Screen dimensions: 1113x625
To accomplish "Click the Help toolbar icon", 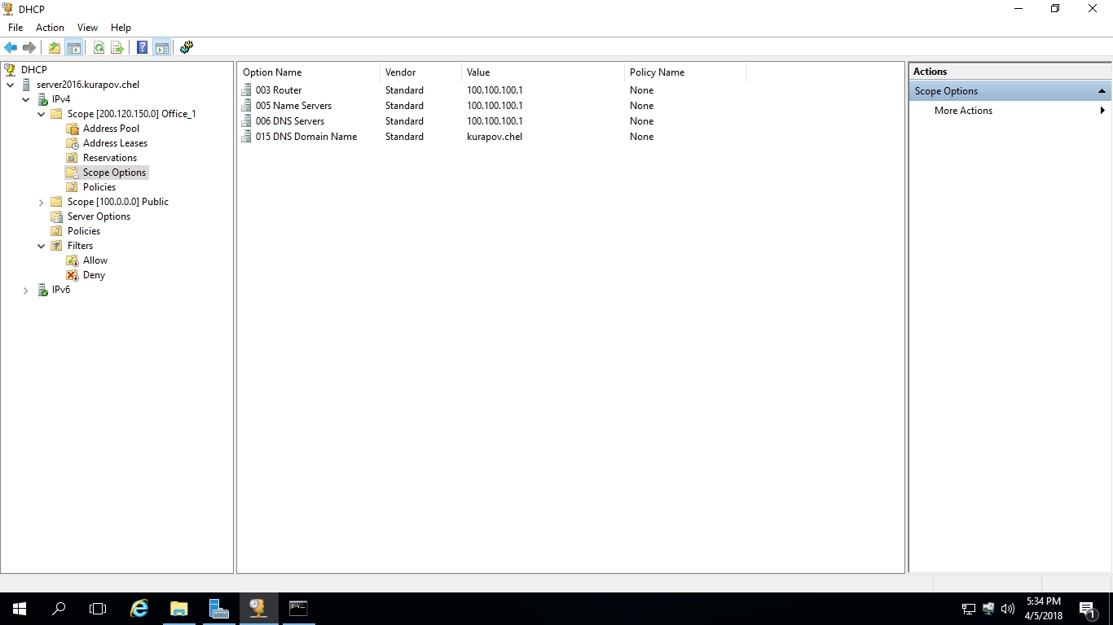I will tap(143, 48).
